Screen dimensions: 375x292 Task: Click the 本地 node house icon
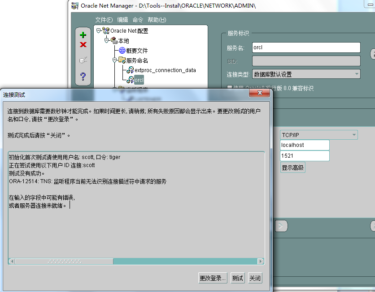coord(114,40)
